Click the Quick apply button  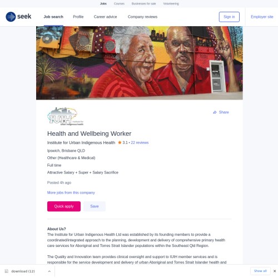(x=64, y=206)
